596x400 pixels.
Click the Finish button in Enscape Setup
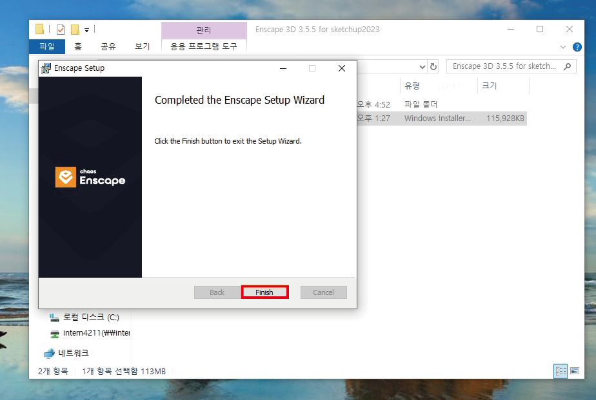click(x=265, y=292)
